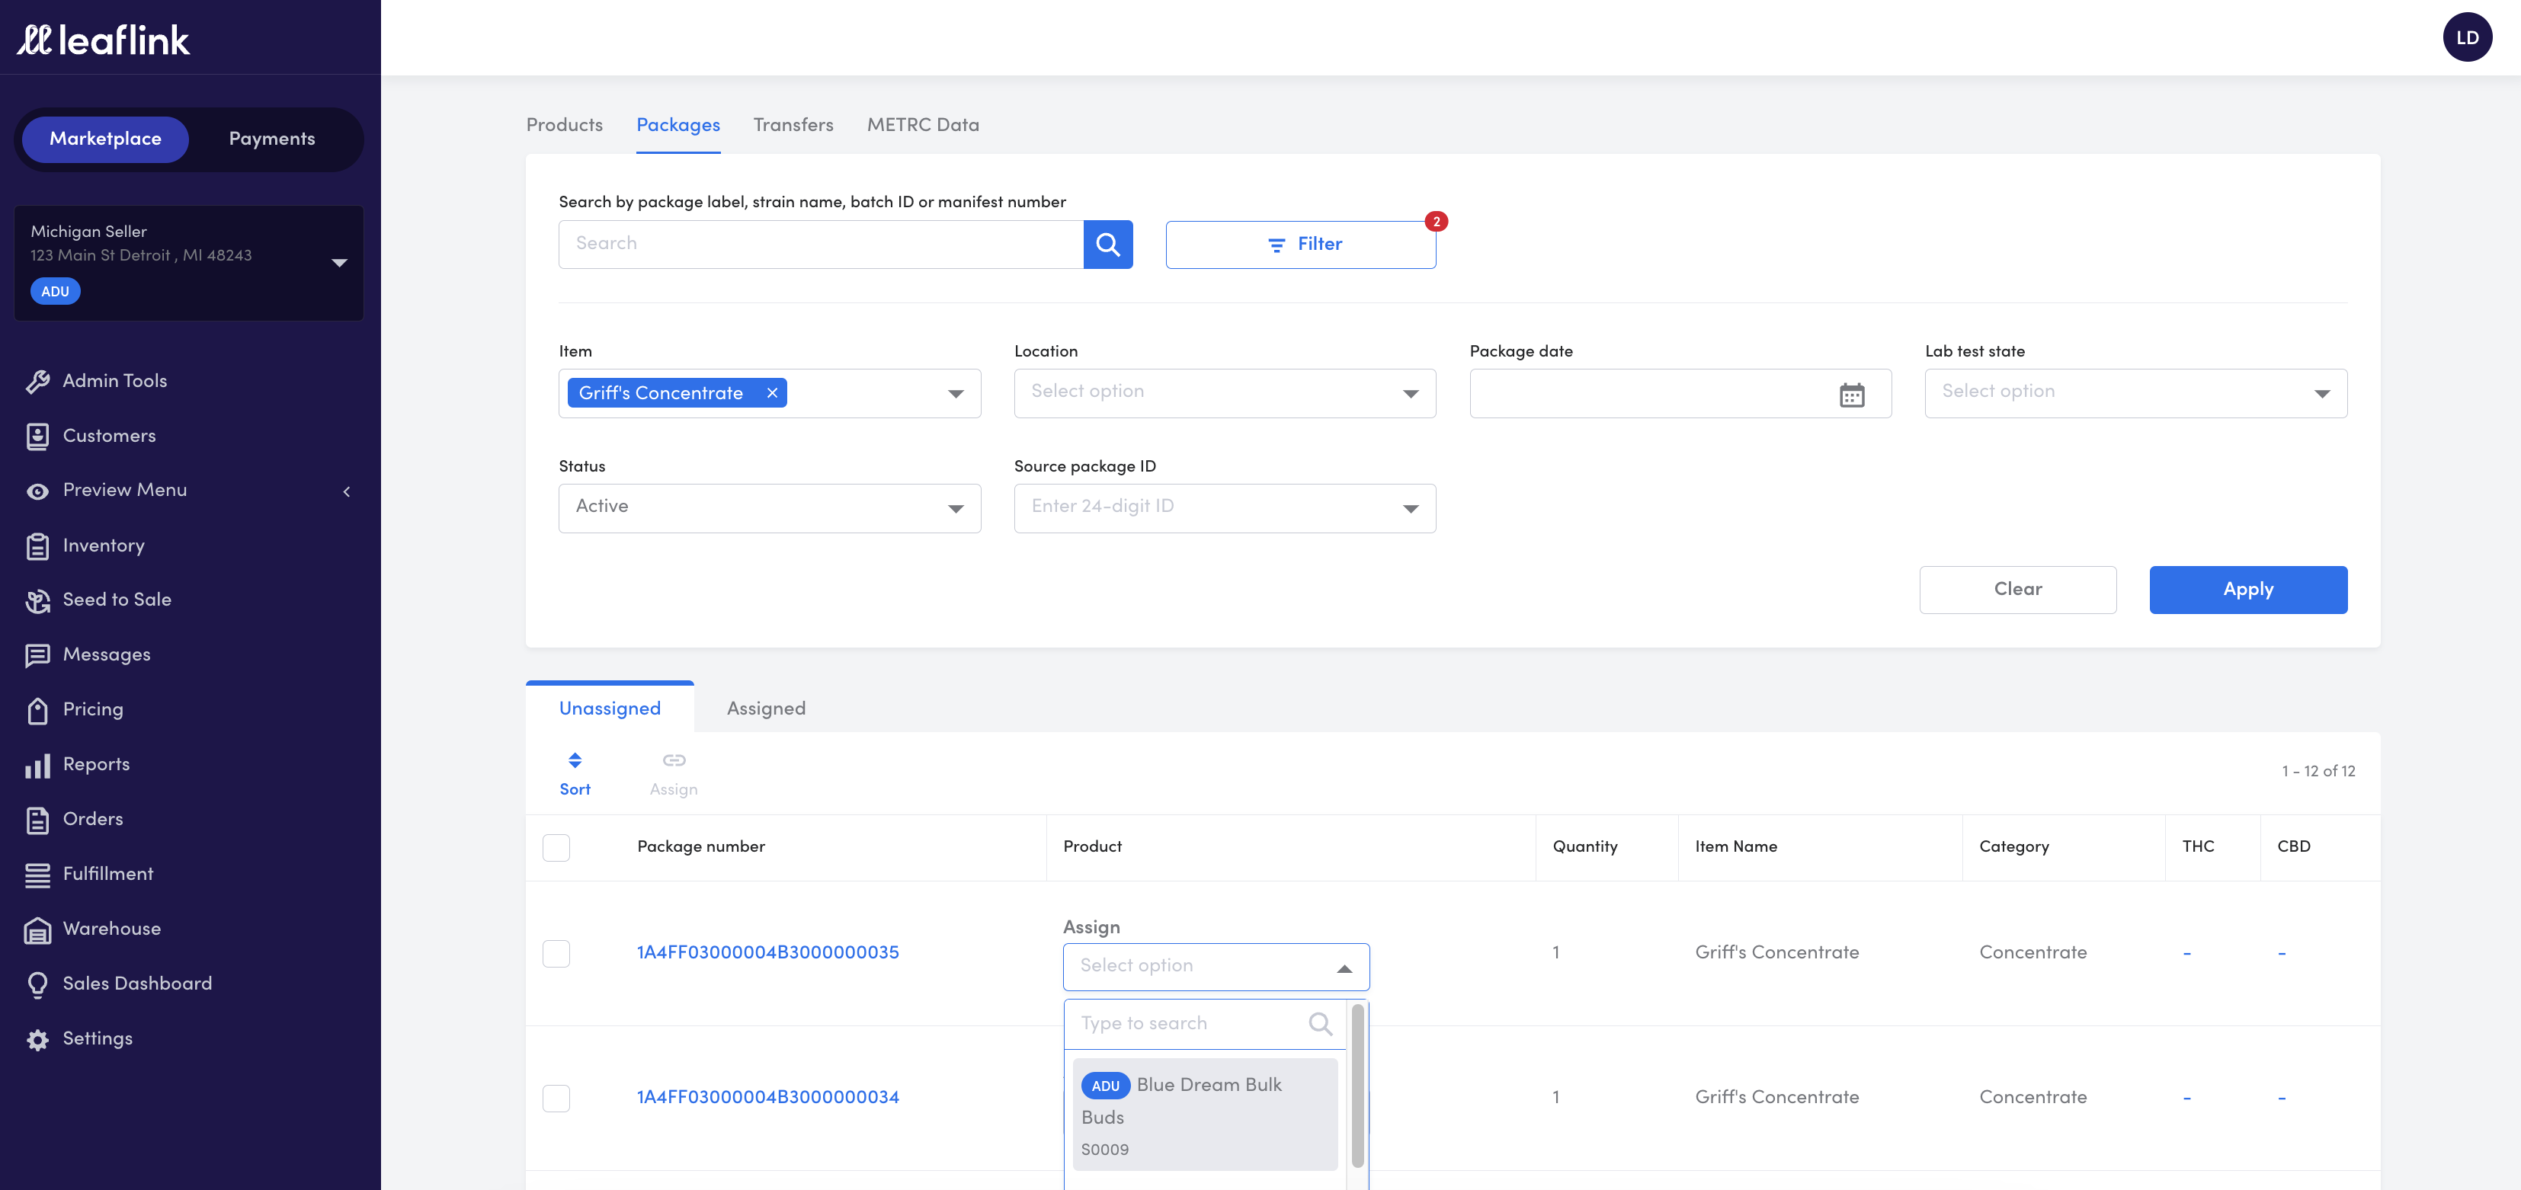This screenshot has height=1190, width=2521.
Task: Go to the Products tab
Action: point(564,124)
